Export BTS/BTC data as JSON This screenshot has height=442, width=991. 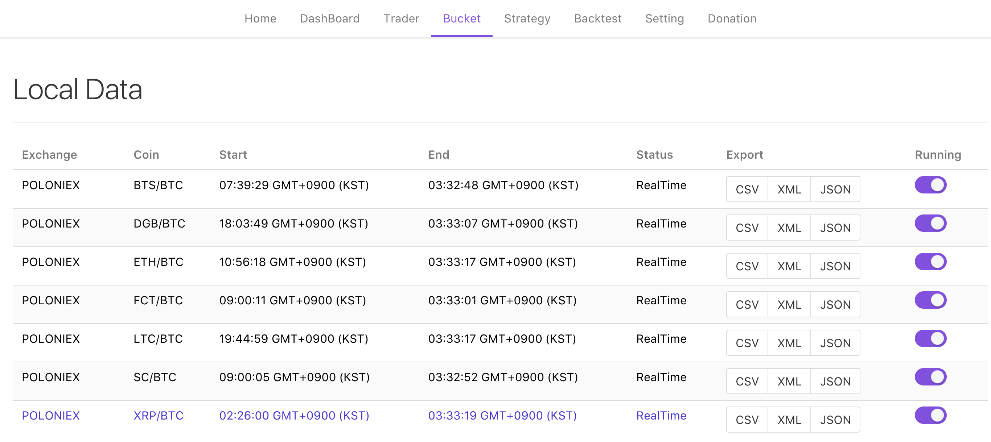pyautogui.click(x=835, y=189)
